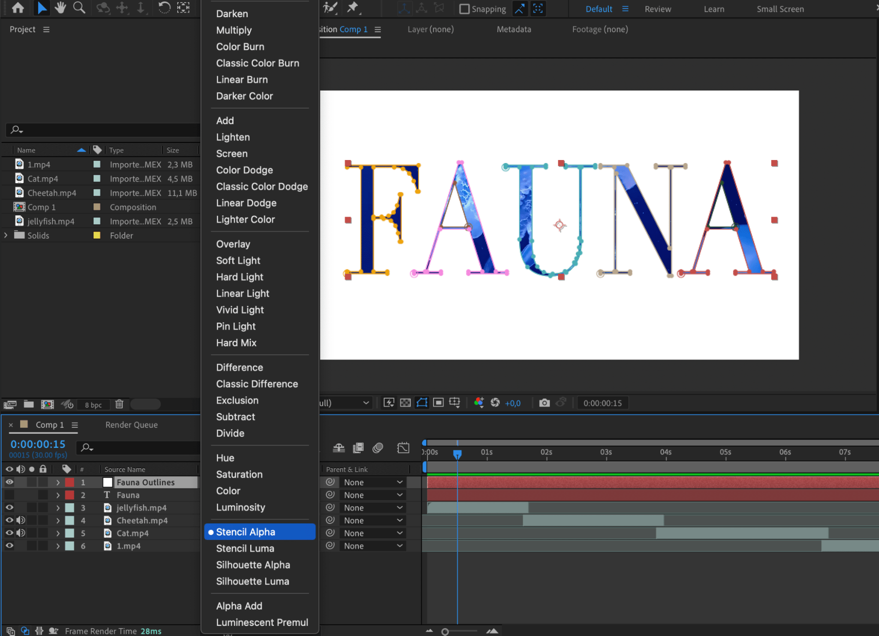Open parent dropdown for Fauna Outlines layer
The height and width of the screenshot is (636, 879).
373,482
